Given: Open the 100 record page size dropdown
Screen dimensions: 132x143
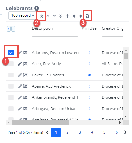Looking at the screenshot, I should tap(22, 15).
